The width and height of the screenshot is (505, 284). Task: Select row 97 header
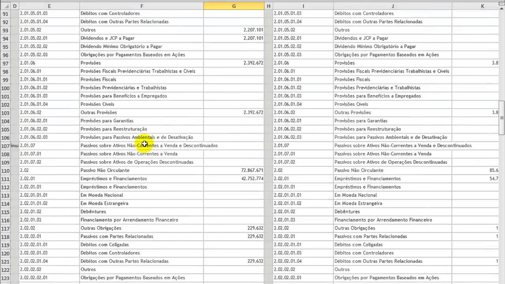pos(6,63)
